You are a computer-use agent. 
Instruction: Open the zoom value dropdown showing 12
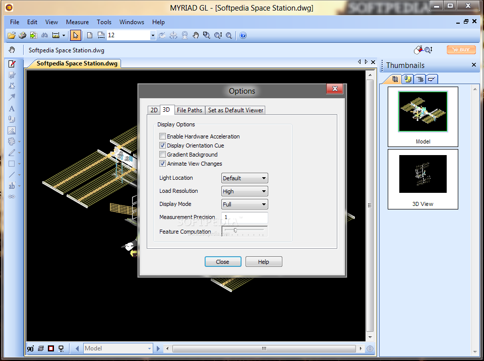(x=153, y=35)
